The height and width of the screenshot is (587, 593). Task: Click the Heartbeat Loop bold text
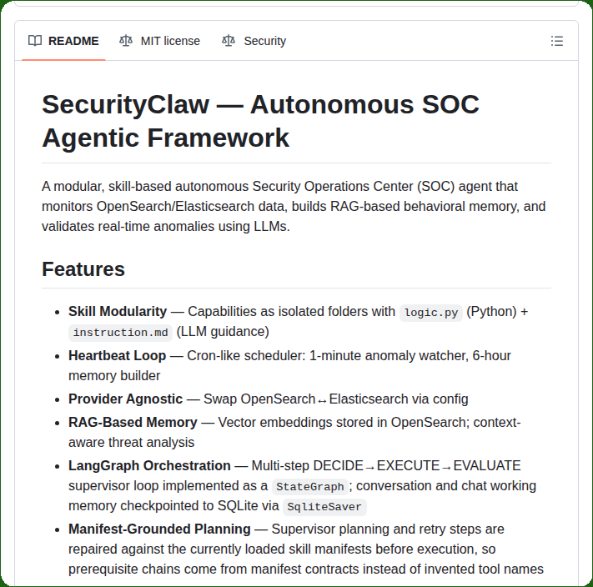118,356
